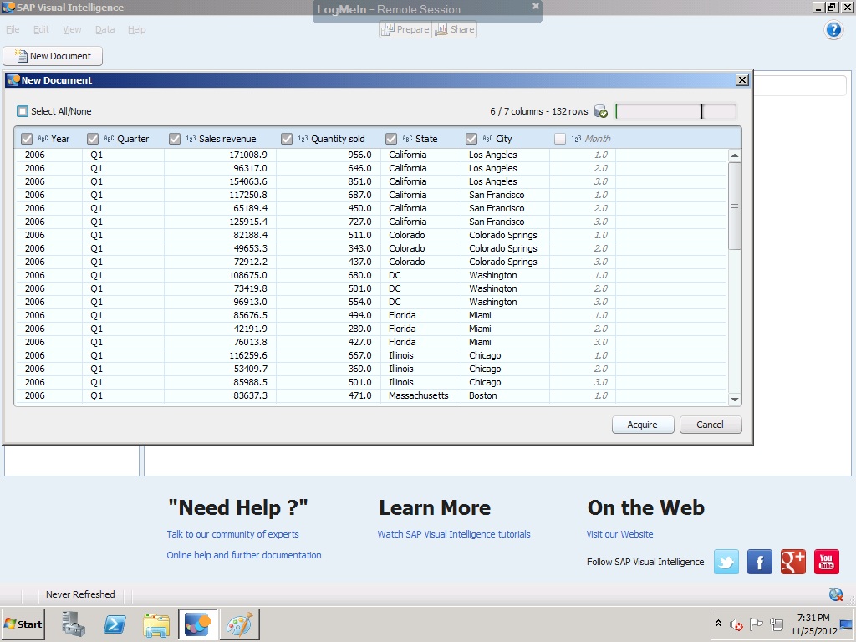Viewport: 856px width, 642px height.
Task: Click the globe icon in status bar
Action: [x=835, y=594]
